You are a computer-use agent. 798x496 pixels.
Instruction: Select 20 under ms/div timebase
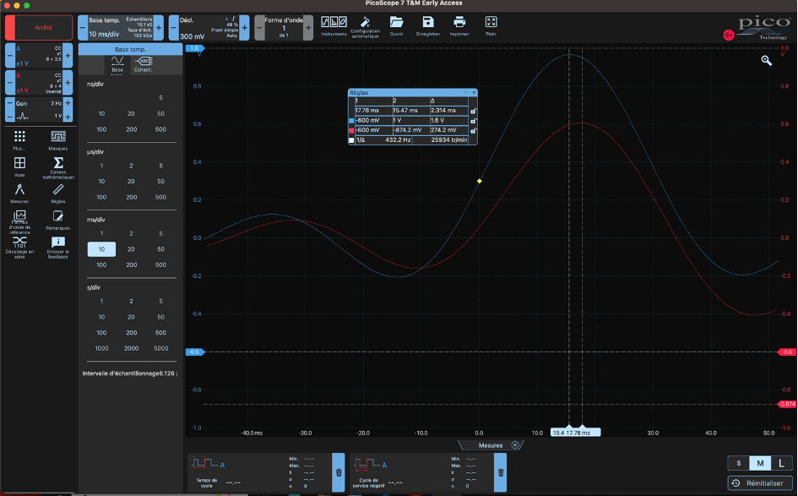coord(131,249)
